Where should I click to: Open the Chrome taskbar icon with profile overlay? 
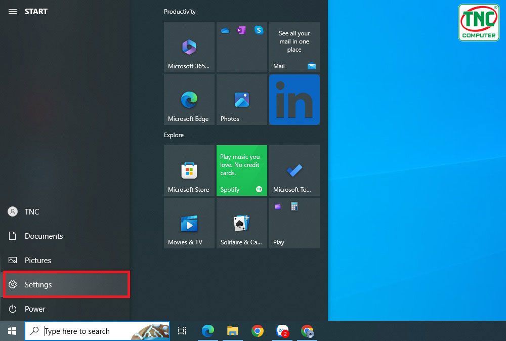pyautogui.click(x=307, y=331)
